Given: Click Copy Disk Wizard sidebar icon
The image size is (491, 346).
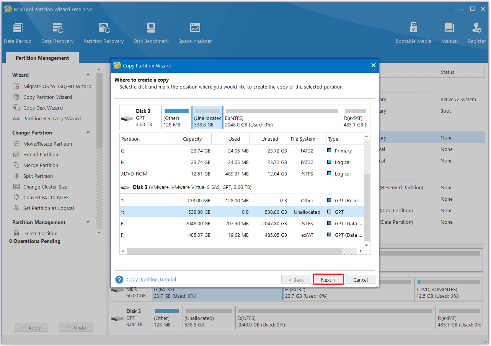Looking at the screenshot, I should [16, 108].
